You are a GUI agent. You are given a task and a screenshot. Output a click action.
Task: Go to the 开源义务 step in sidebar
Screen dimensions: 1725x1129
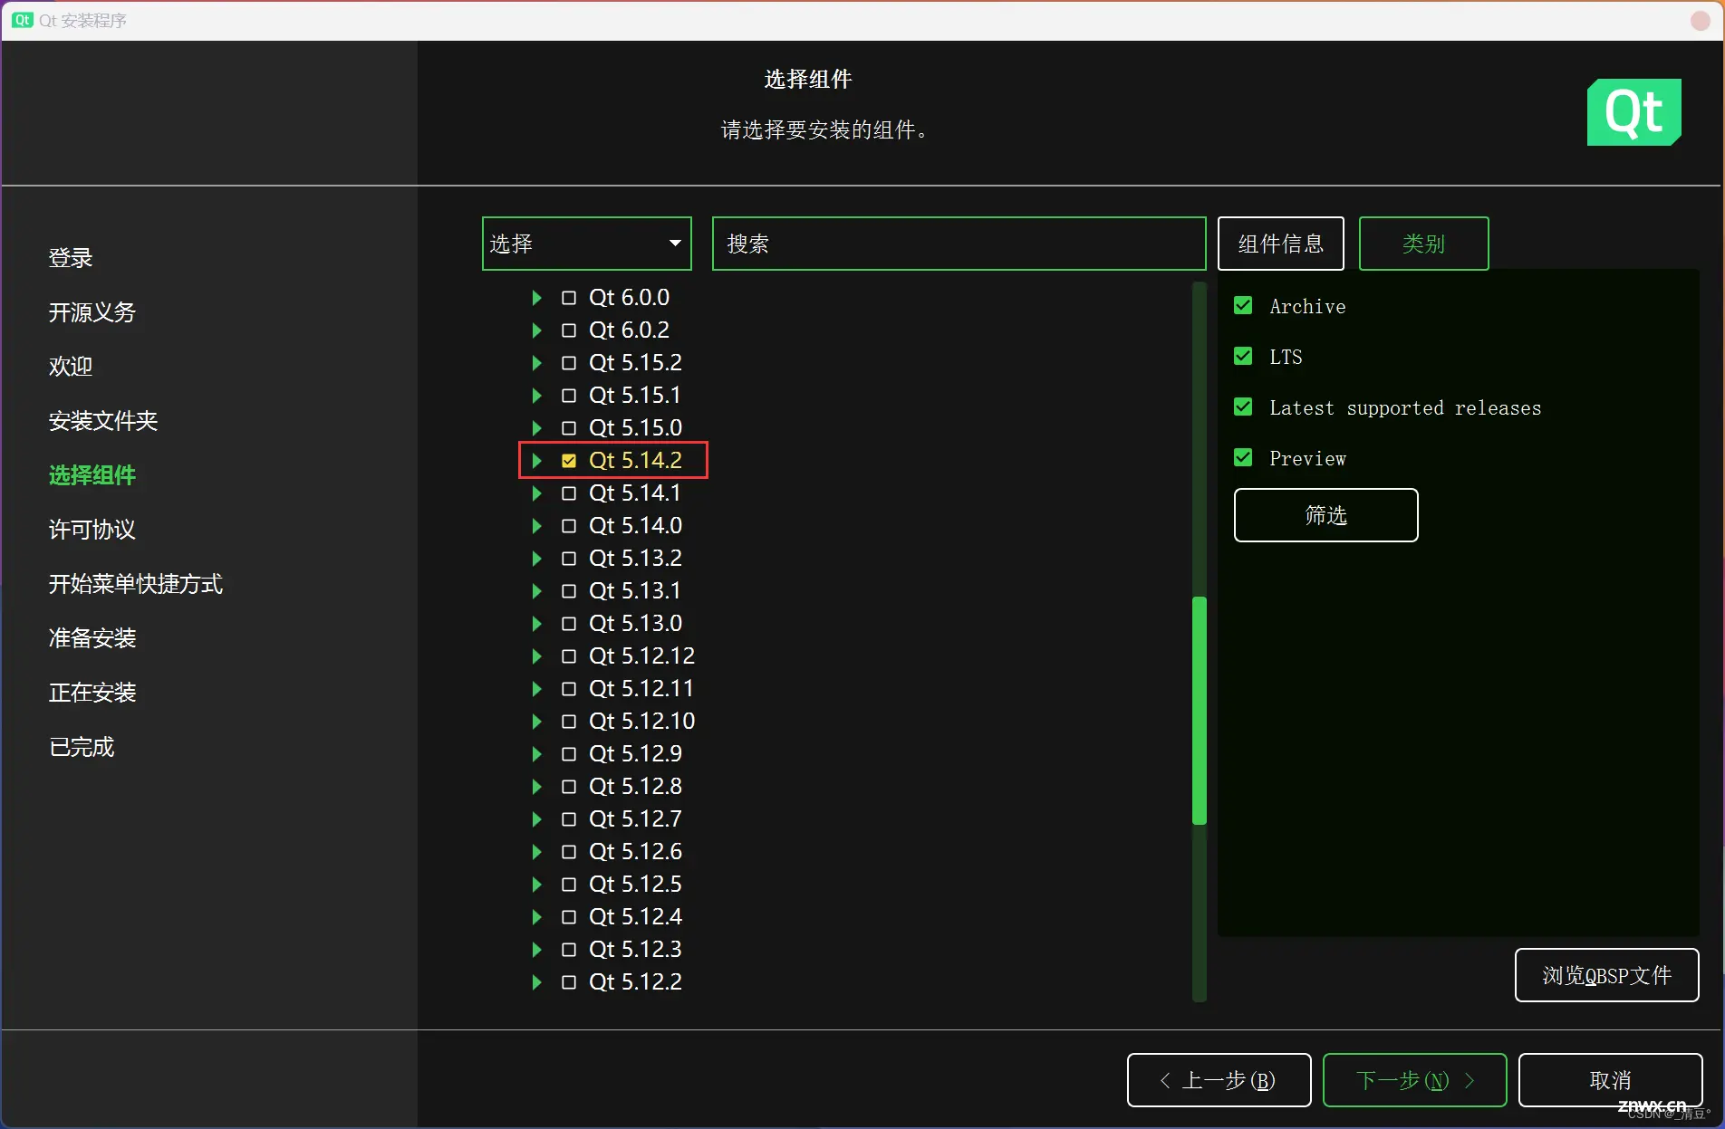click(92, 312)
